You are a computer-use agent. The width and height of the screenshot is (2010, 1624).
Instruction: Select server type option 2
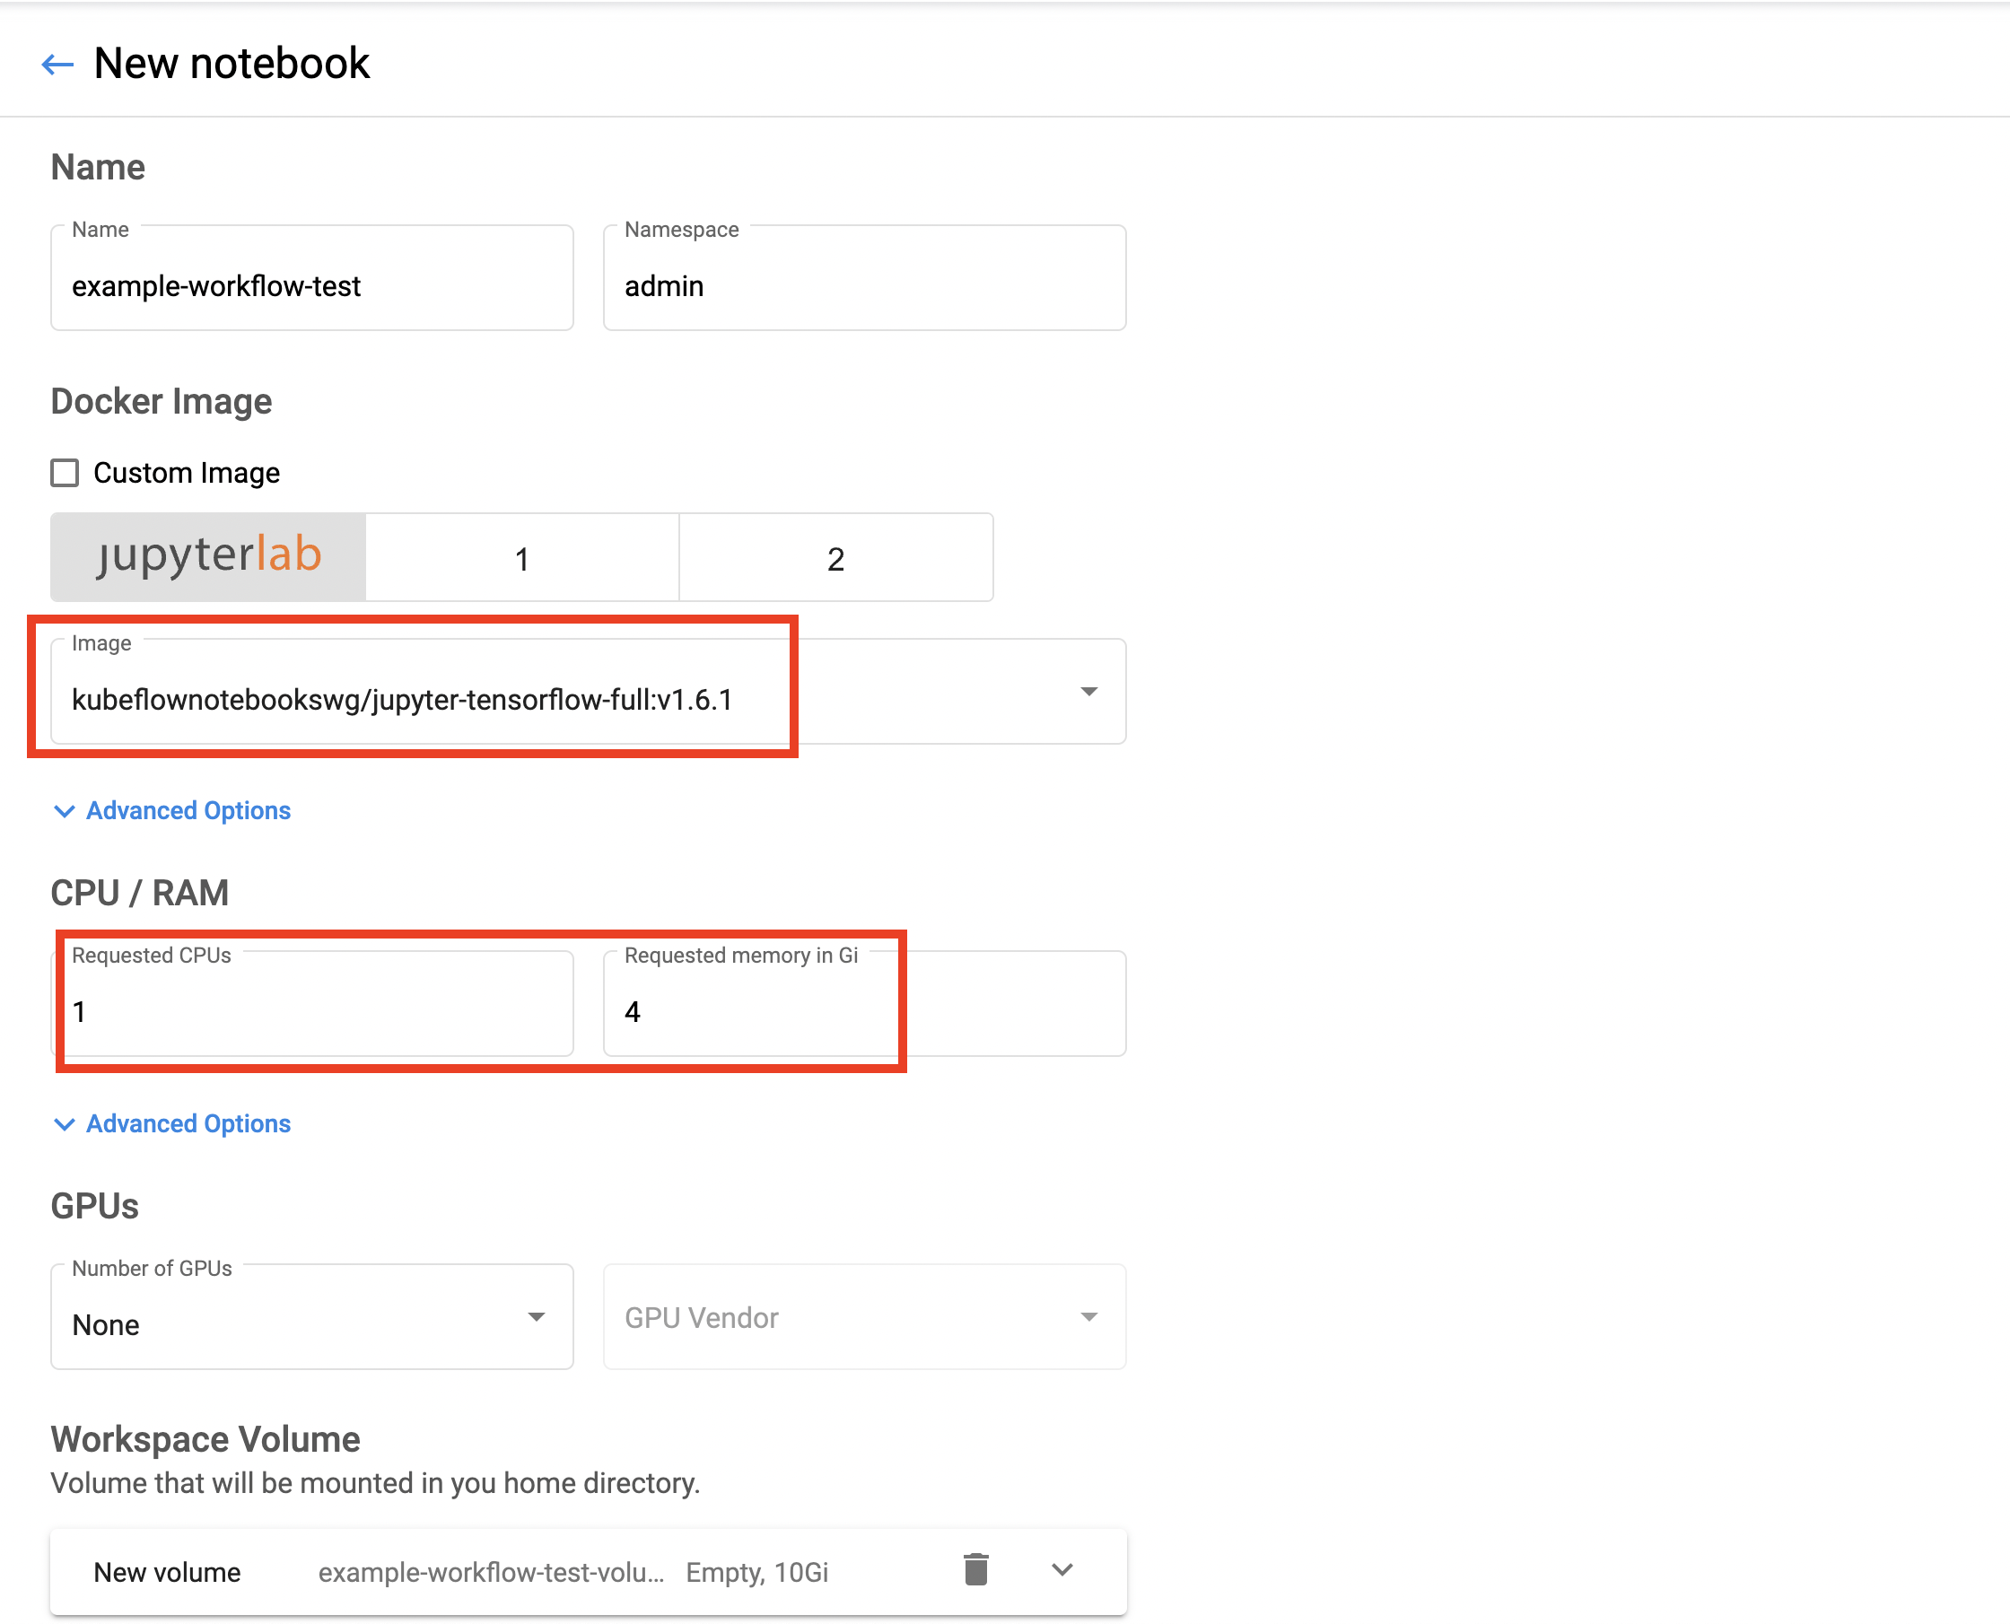click(835, 558)
